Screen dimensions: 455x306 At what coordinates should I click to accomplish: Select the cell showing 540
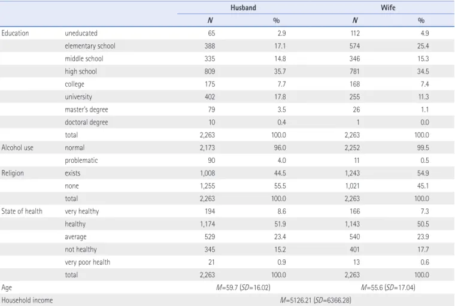(x=354, y=237)
